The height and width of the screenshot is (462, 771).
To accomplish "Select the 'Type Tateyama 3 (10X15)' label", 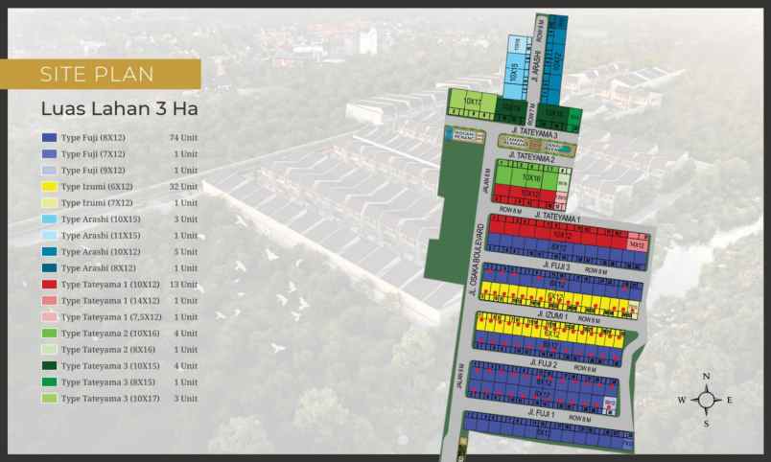I will click(x=110, y=365).
